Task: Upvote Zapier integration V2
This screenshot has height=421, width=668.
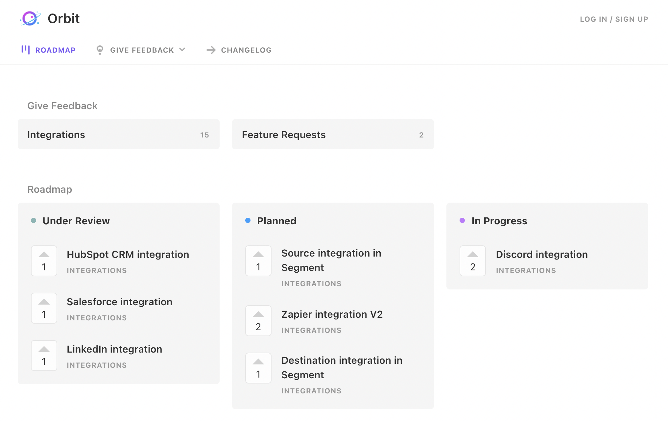Action: [258, 321]
